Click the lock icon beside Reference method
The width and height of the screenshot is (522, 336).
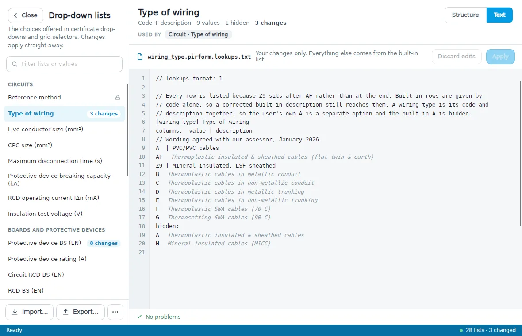click(x=118, y=97)
